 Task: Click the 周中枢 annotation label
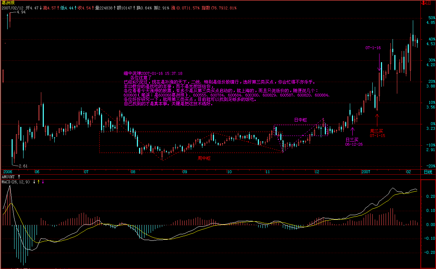click(x=204, y=158)
